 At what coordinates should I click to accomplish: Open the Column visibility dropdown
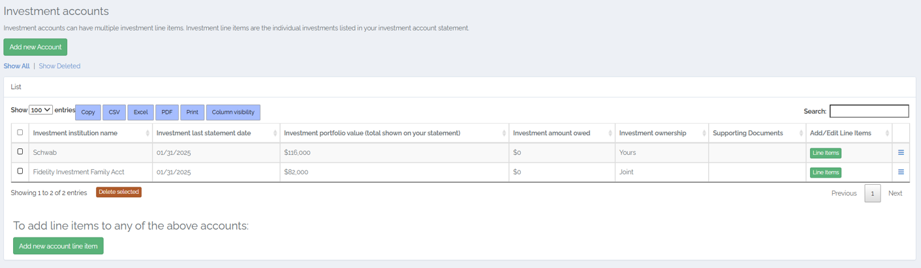pos(233,113)
